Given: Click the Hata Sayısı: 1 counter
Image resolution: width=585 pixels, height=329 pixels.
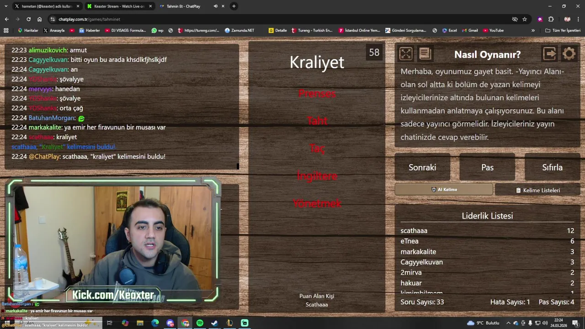Looking at the screenshot, I should click(x=510, y=302).
